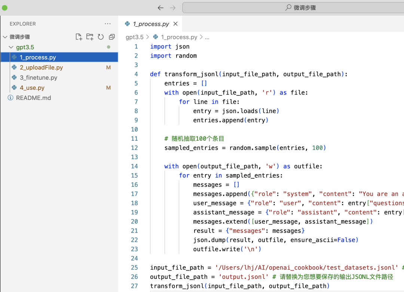Click json.dump call on line 22
The height and width of the screenshot is (292, 404).
(x=275, y=240)
